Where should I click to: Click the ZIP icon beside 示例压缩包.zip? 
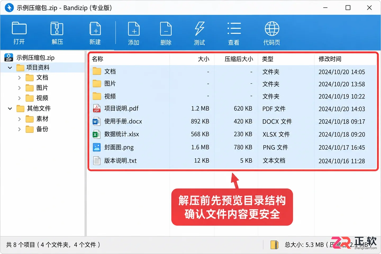(9, 57)
